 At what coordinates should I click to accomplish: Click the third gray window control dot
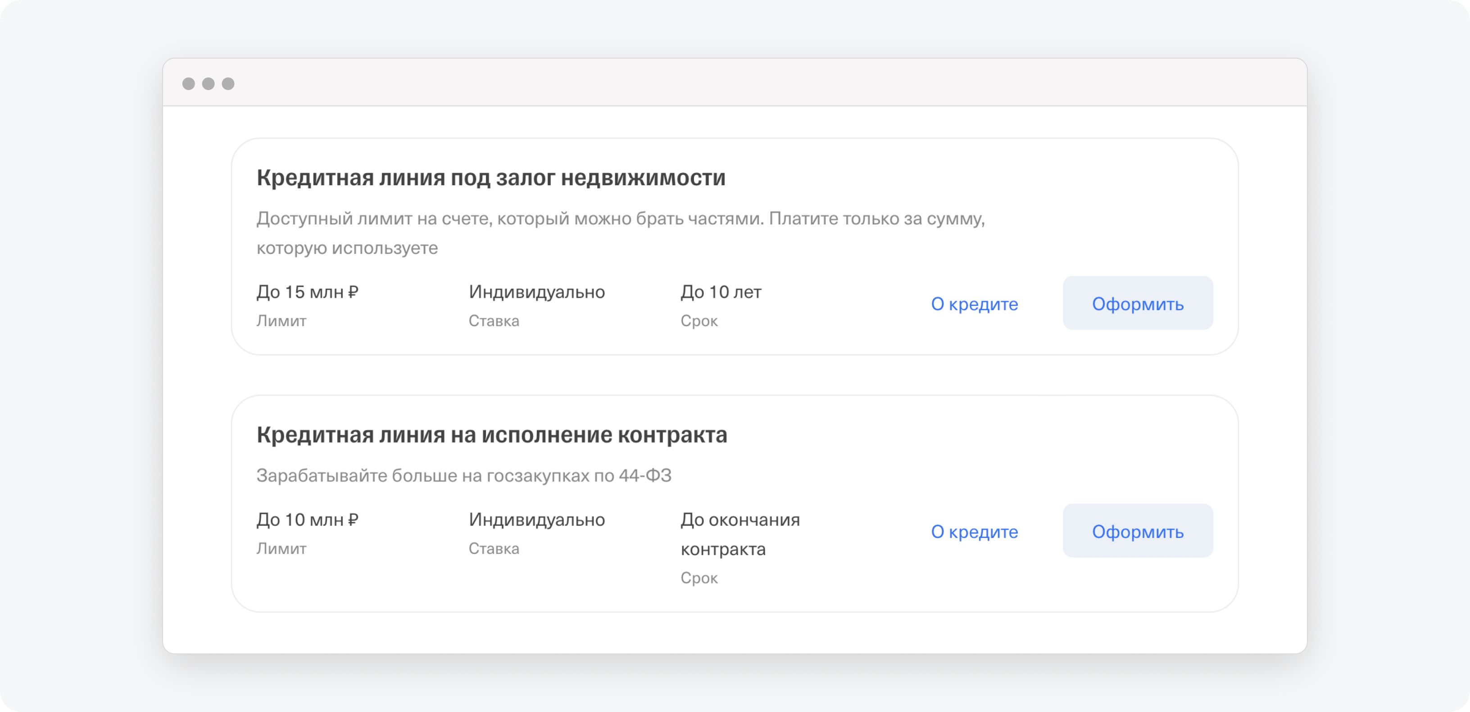(228, 84)
